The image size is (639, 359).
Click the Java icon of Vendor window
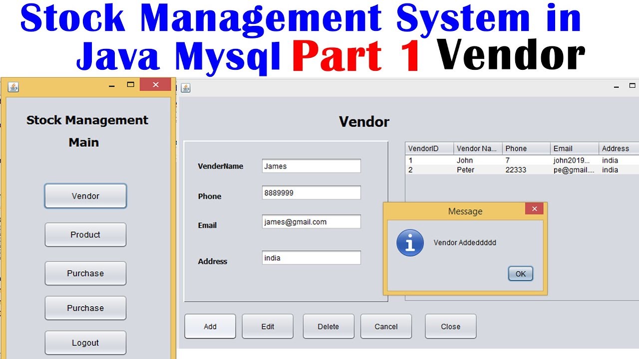tap(186, 88)
